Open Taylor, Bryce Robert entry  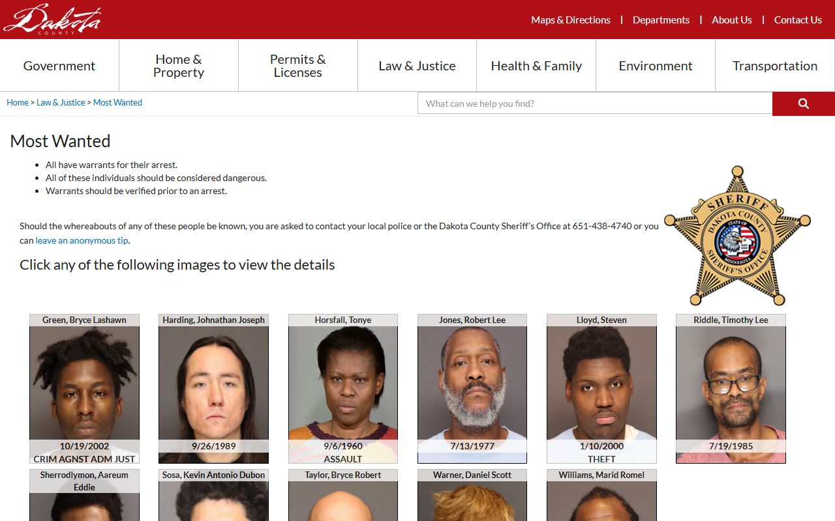(343, 495)
